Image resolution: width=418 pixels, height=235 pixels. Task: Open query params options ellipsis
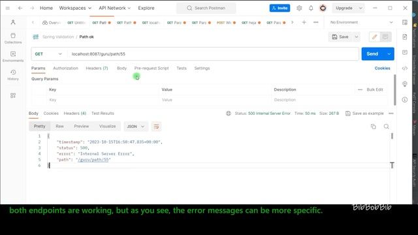(360, 90)
